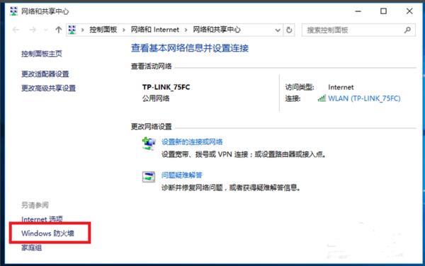Open WLAN (TP-LINK_75FC) connection link
The width and height of the screenshot is (425, 266).
[x=364, y=98]
